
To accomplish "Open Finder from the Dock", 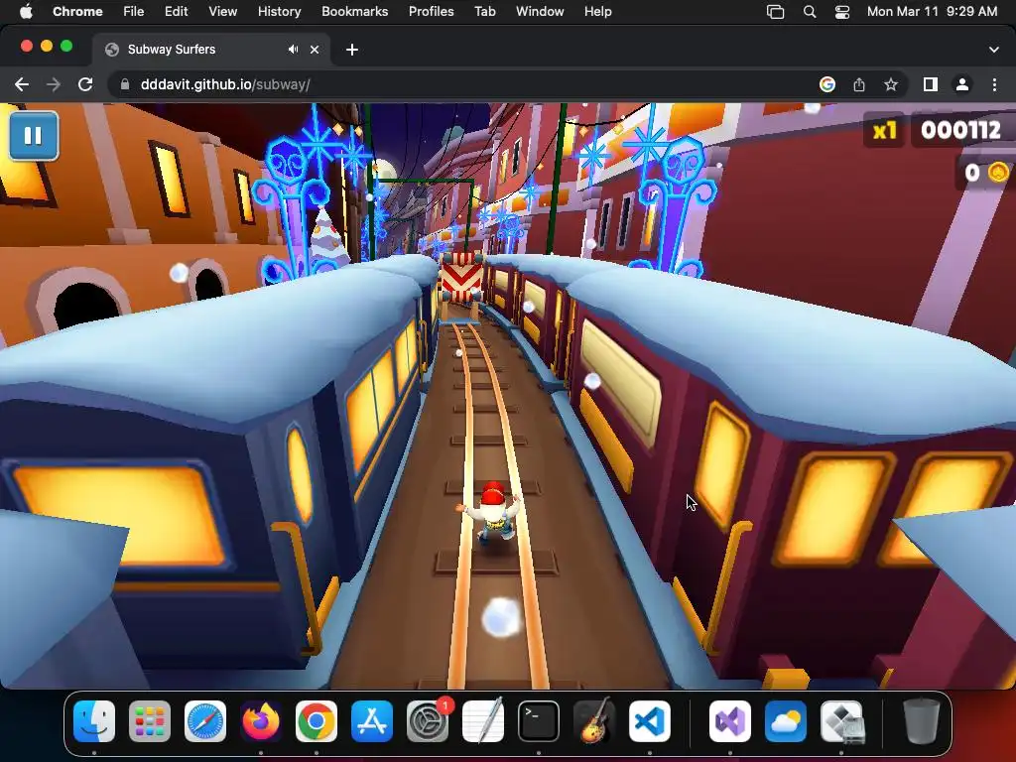I will pos(94,721).
